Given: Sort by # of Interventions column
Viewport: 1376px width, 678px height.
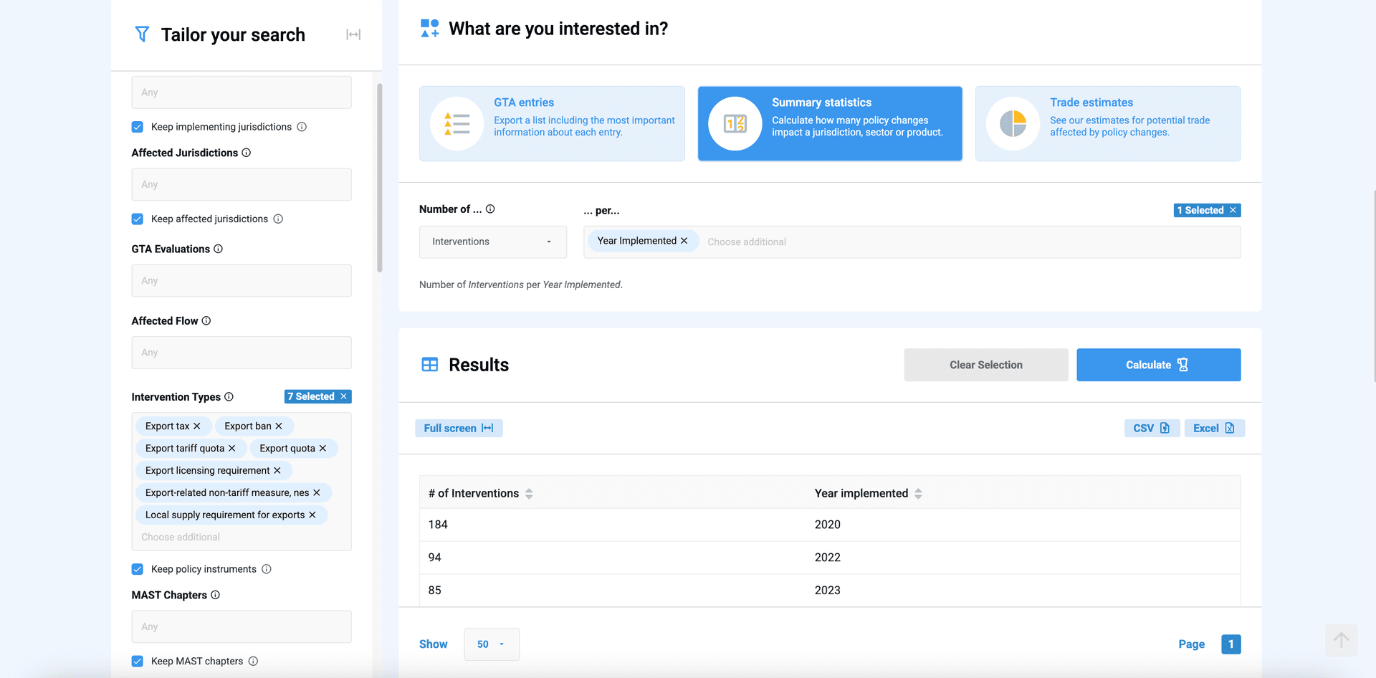Looking at the screenshot, I should [529, 494].
